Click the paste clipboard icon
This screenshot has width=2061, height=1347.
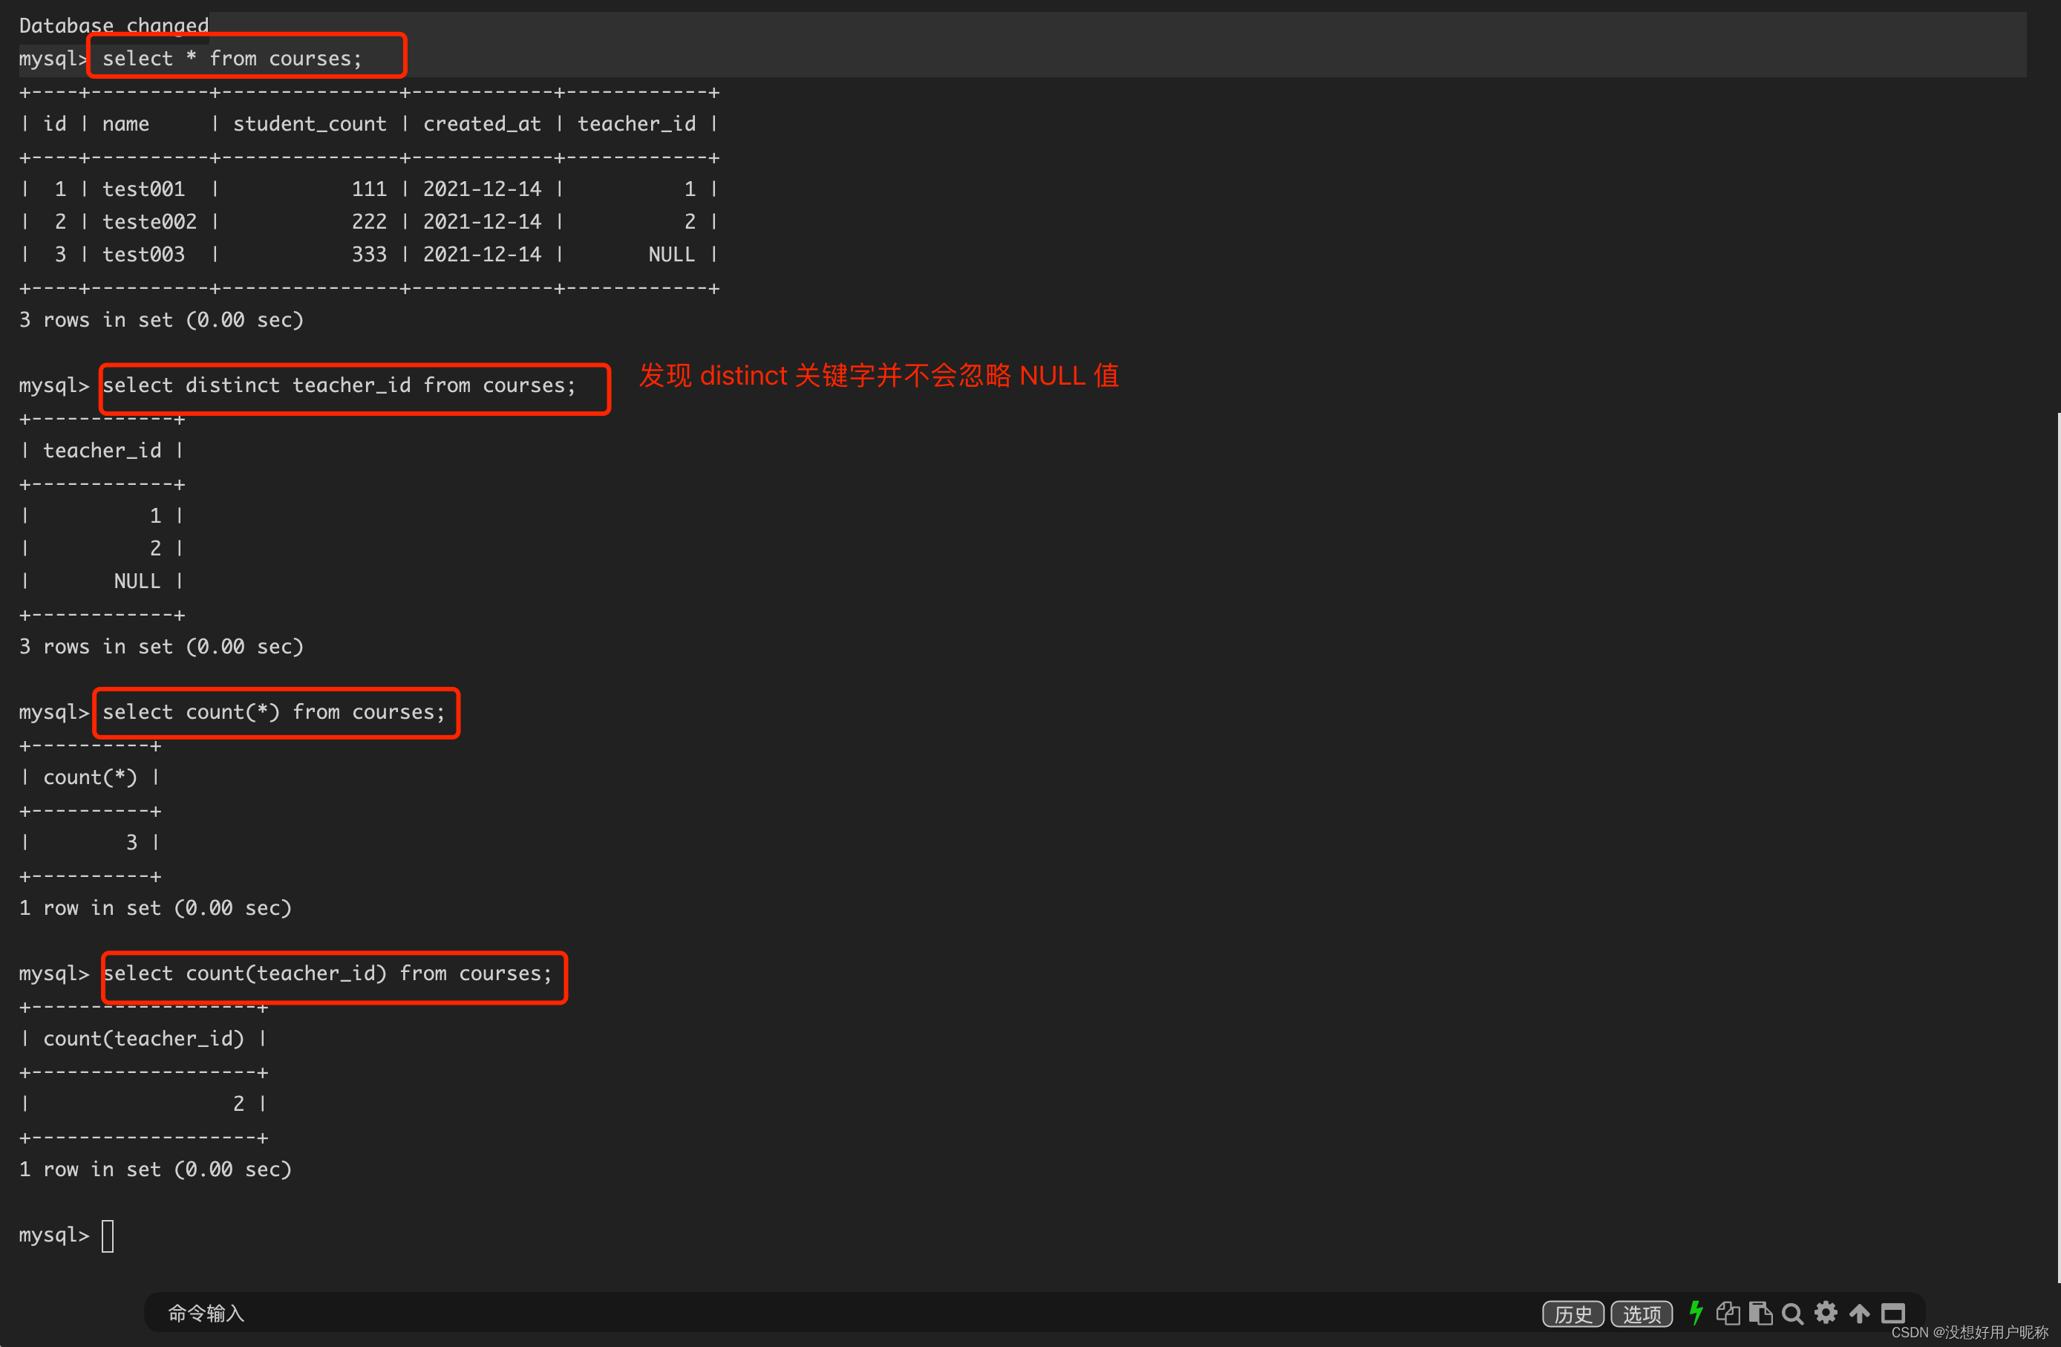click(x=1760, y=1314)
